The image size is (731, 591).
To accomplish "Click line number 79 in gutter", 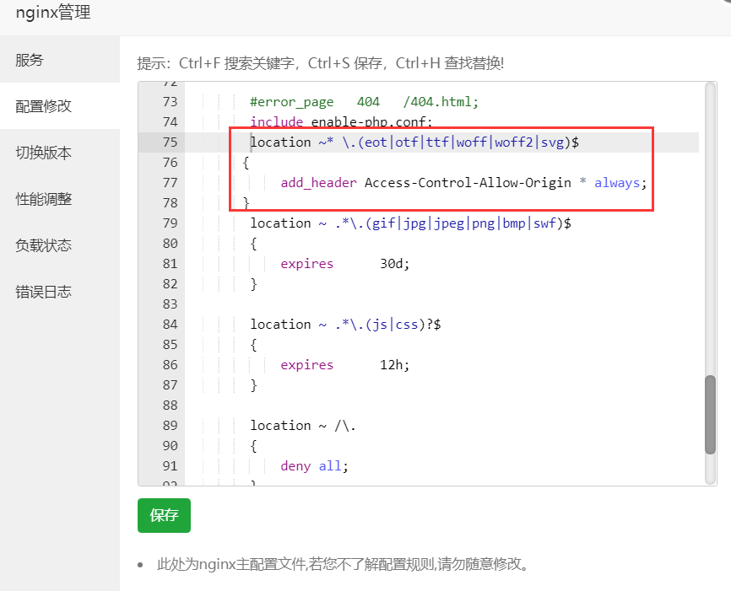I will click(168, 223).
